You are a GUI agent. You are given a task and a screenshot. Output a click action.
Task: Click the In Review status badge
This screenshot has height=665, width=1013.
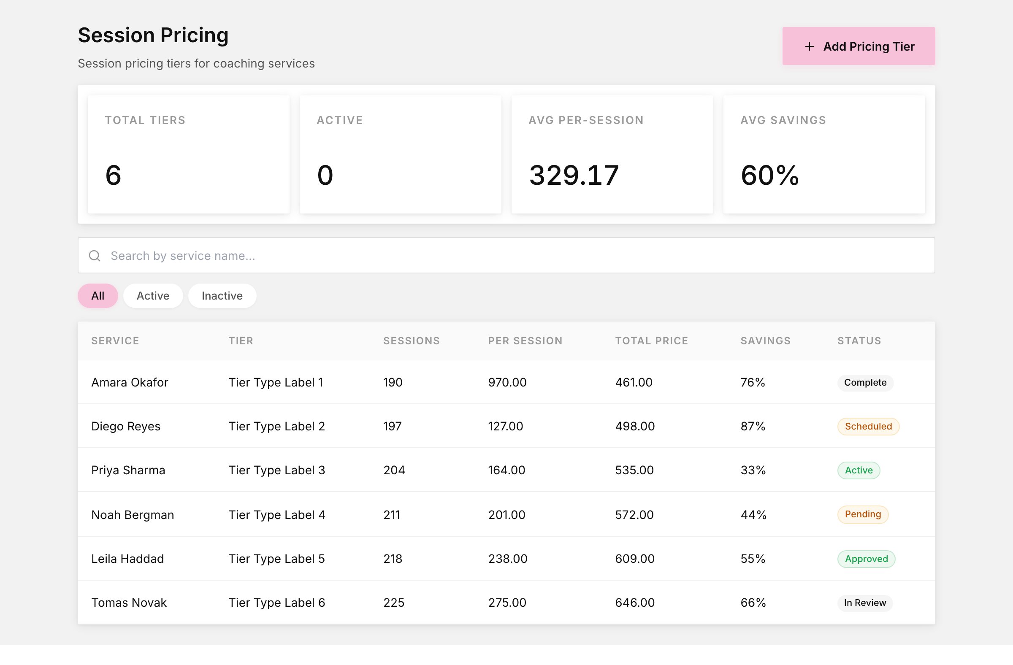click(864, 603)
